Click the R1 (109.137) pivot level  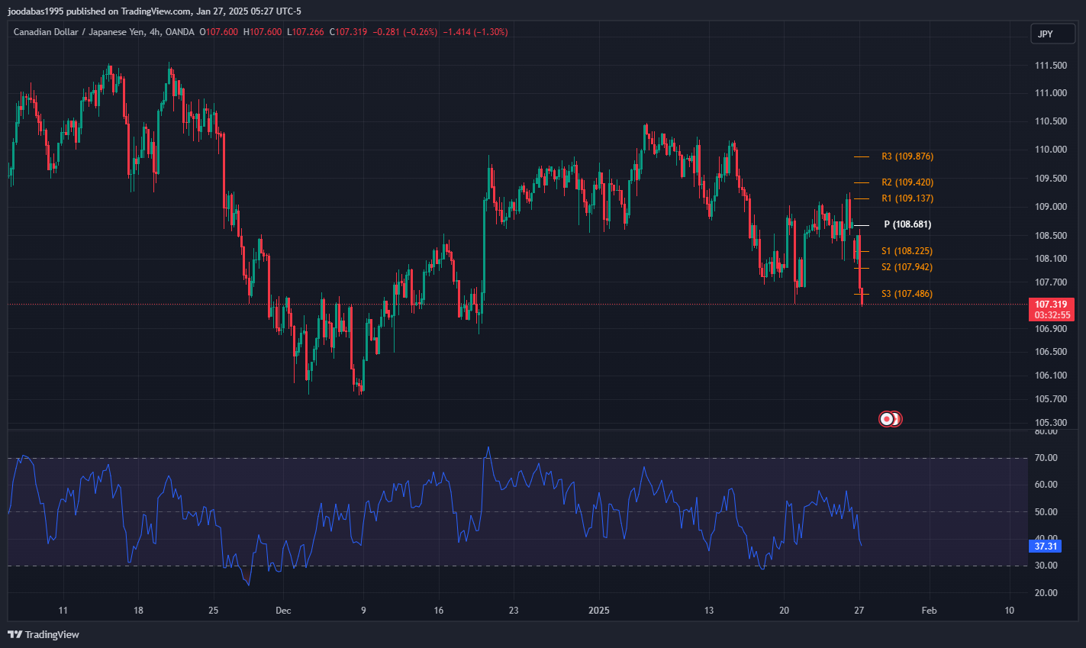(x=907, y=198)
